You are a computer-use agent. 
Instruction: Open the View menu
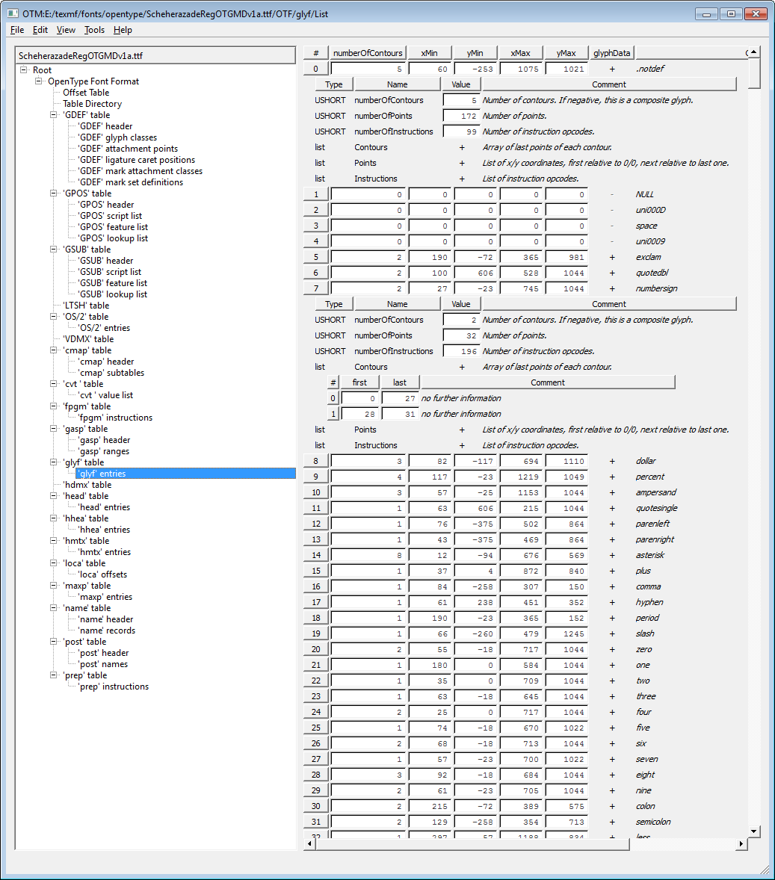pos(66,30)
